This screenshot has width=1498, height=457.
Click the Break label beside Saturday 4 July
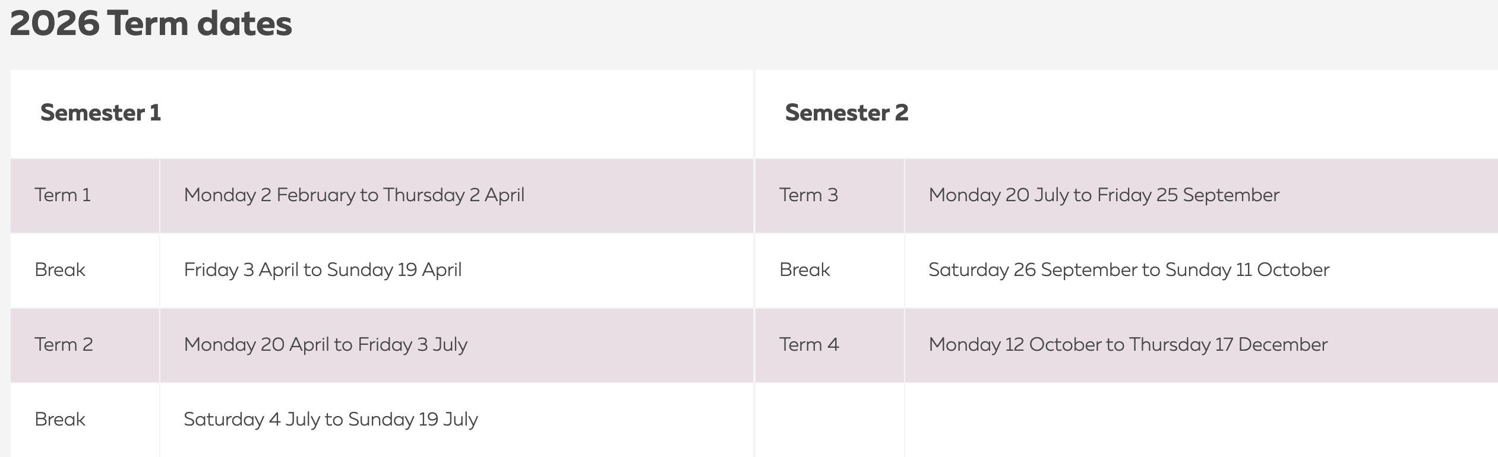pyautogui.click(x=60, y=420)
